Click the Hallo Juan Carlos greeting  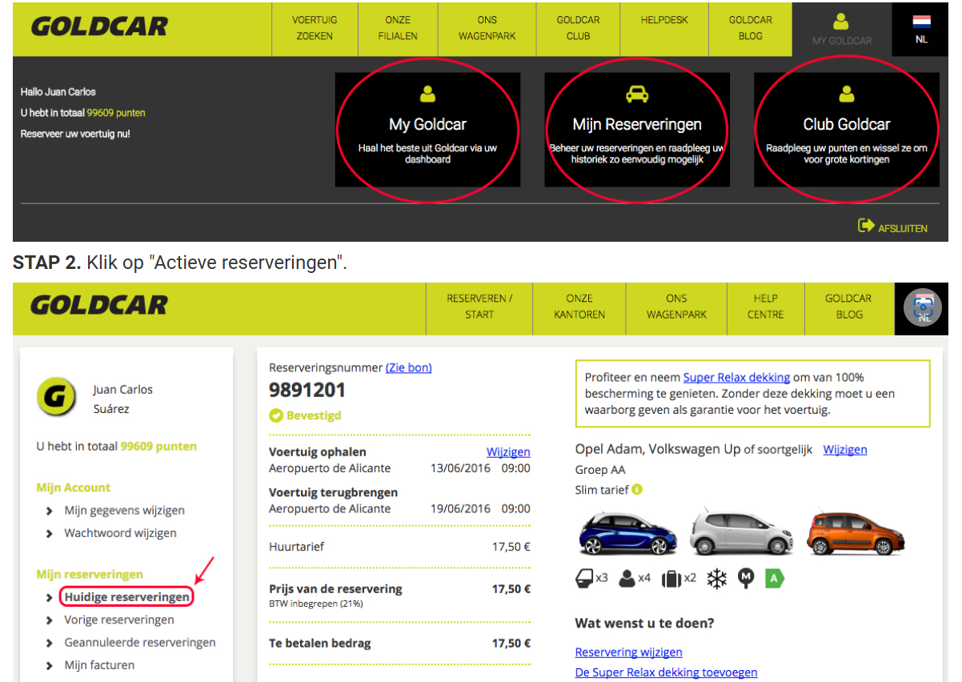58,92
